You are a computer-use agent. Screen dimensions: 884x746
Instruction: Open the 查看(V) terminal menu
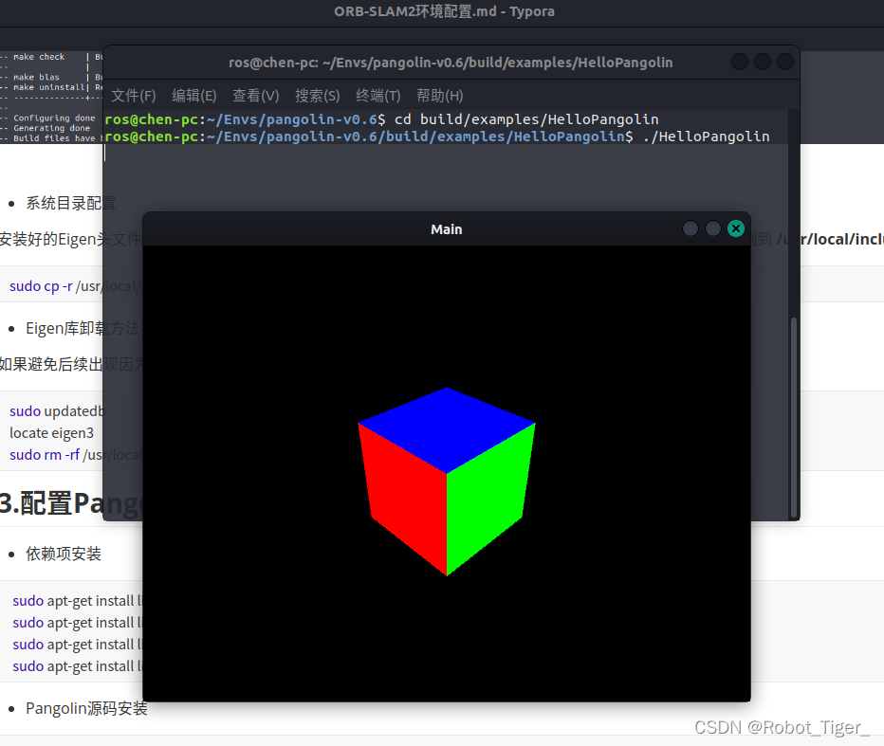click(x=256, y=96)
